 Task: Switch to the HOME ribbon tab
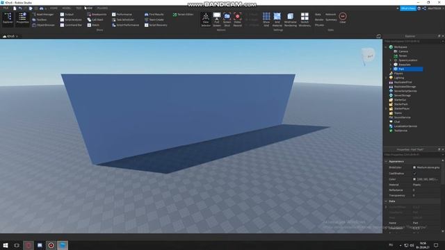click(54, 8)
